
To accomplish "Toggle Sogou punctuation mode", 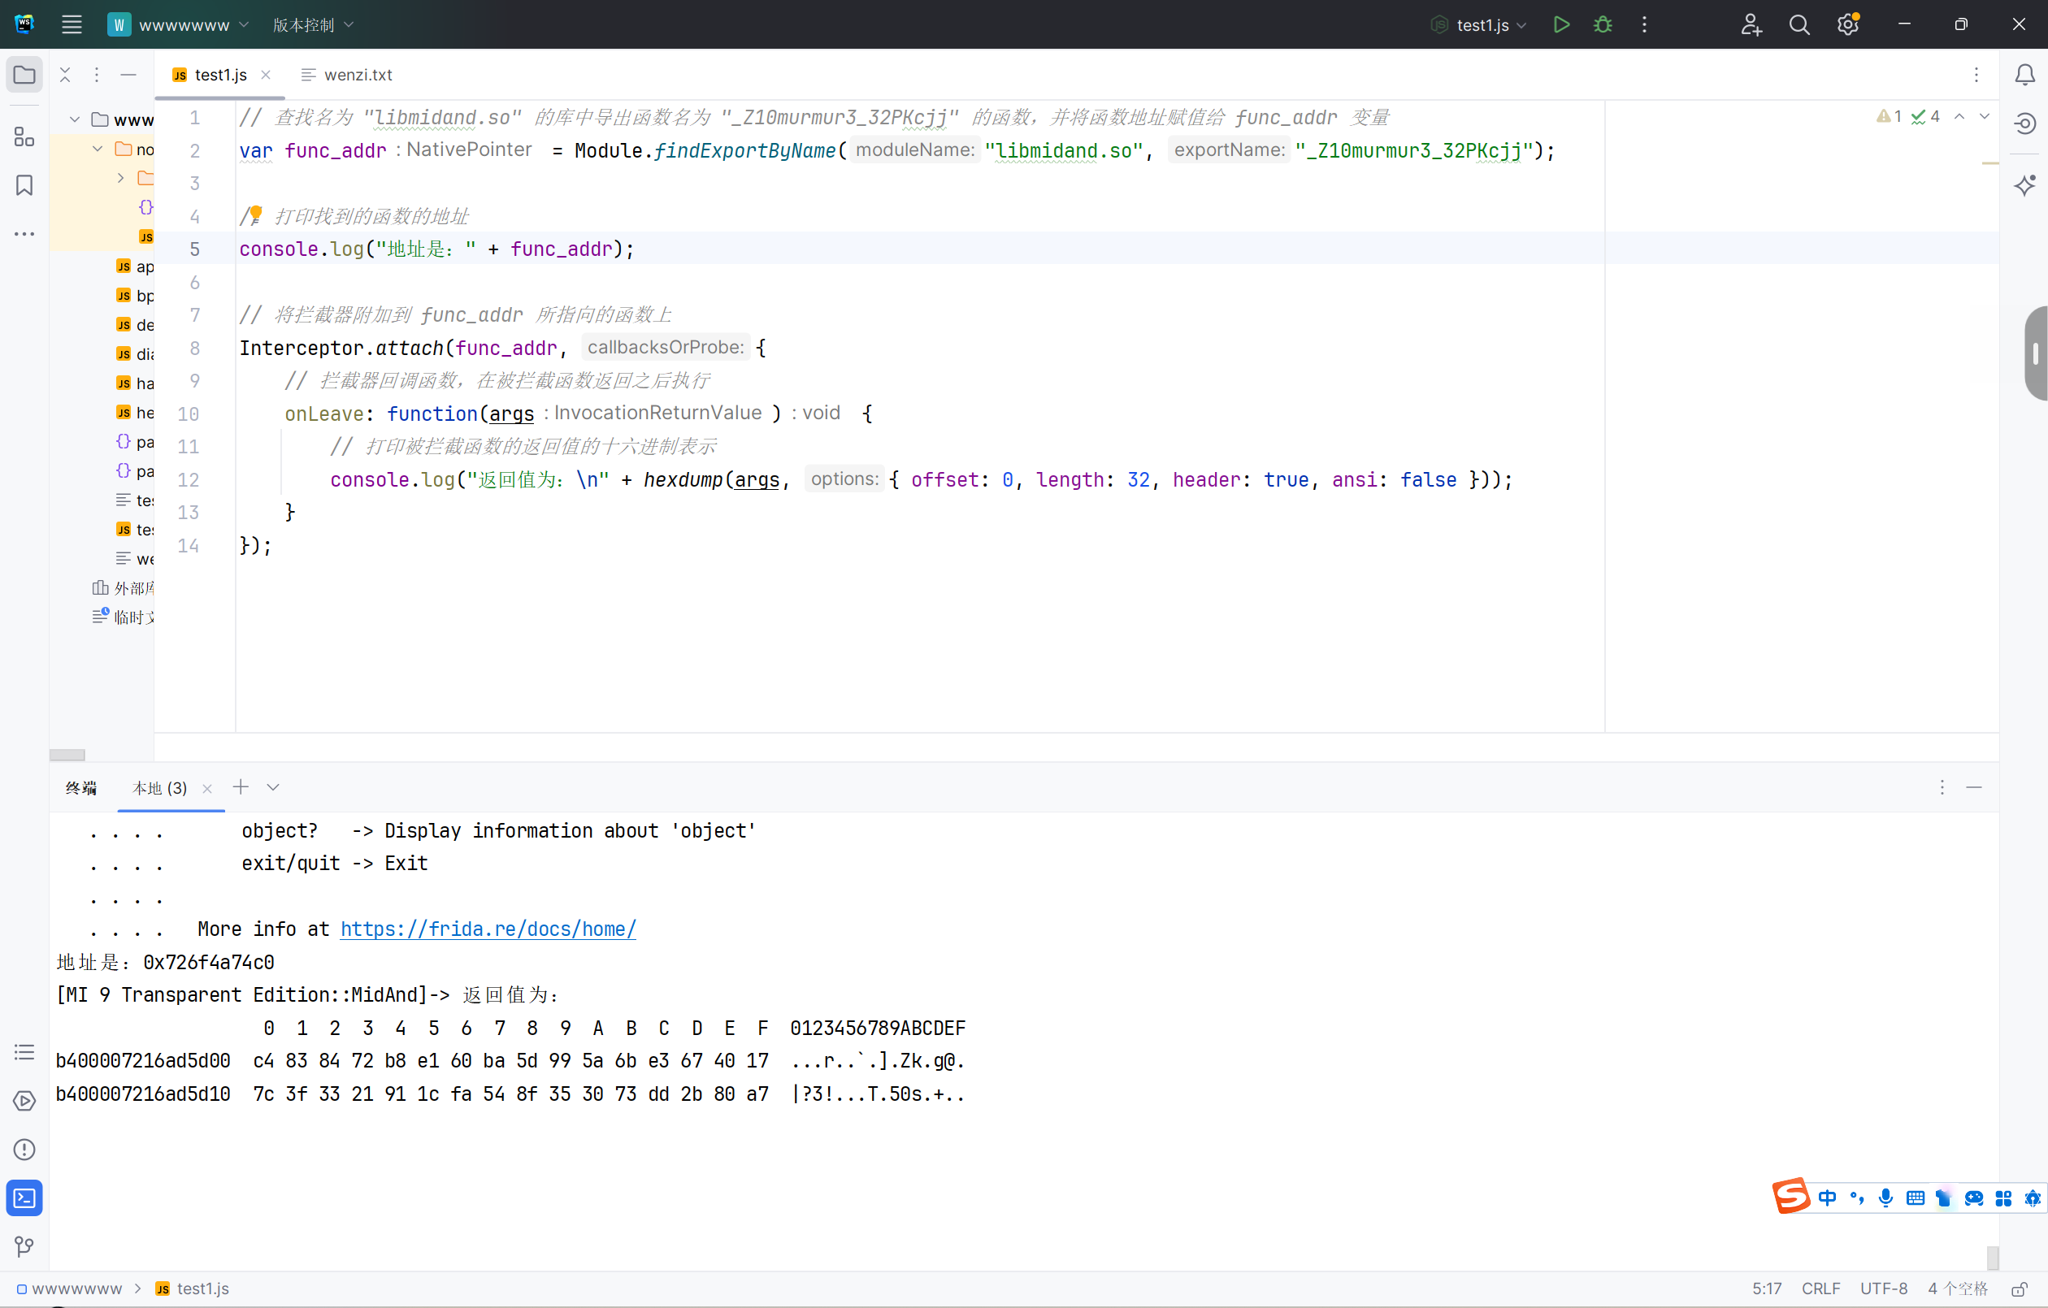I will 1857,1198.
